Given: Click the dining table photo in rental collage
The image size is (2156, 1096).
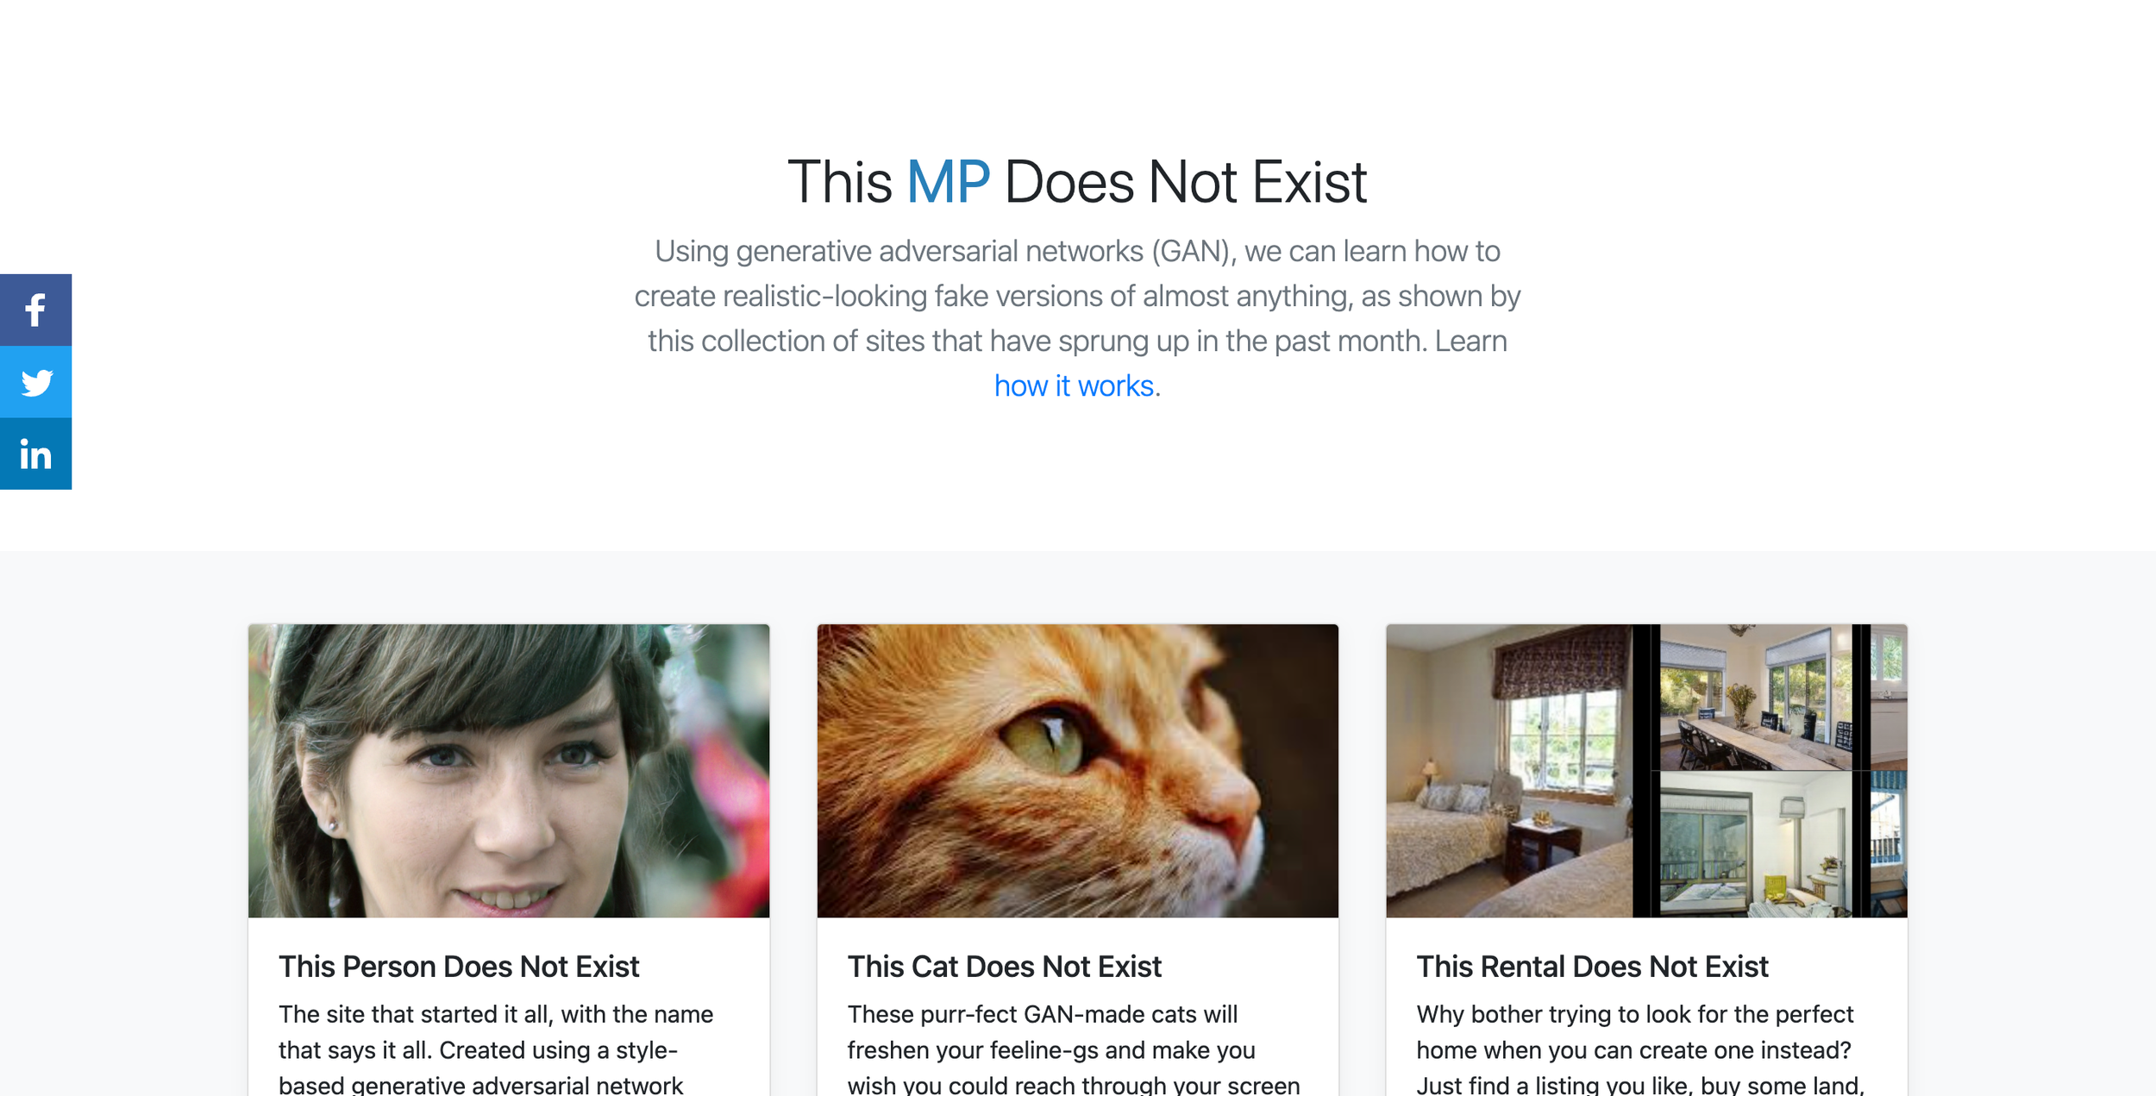Looking at the screenshot, I should click(x=1756, y=697).
